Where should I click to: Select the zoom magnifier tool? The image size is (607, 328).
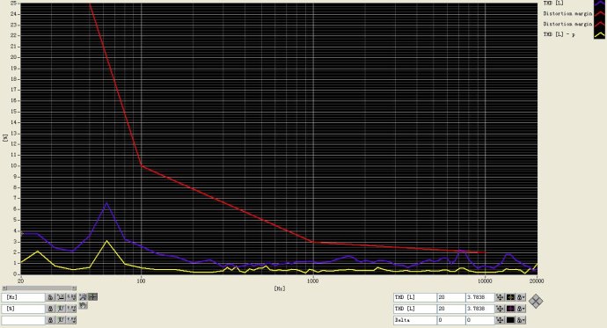(x=83, y=297)
